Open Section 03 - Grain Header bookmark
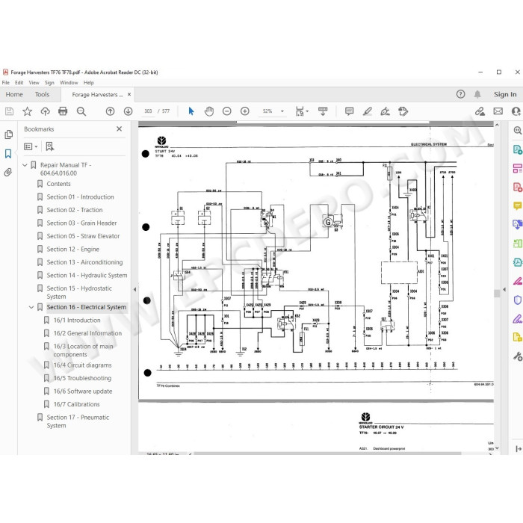Screen dimensions: 523x523 click(81, 223)
